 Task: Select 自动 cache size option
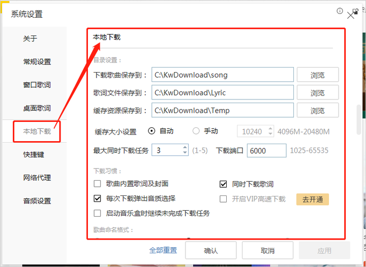pyautogui.click(x=151, y=131)
